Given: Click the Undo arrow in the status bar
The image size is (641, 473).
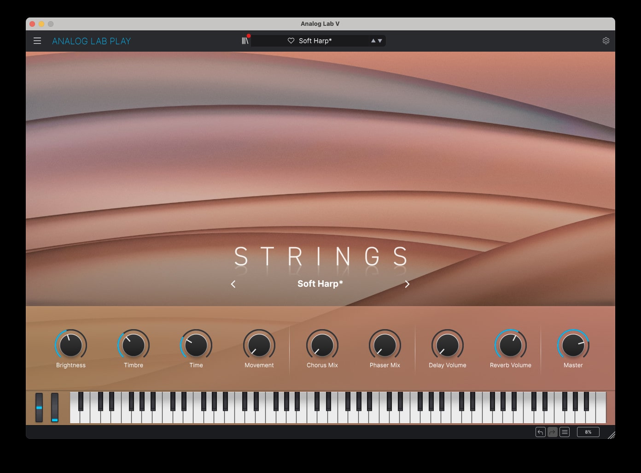Looking at the screenshot, I should coord(541,432).
